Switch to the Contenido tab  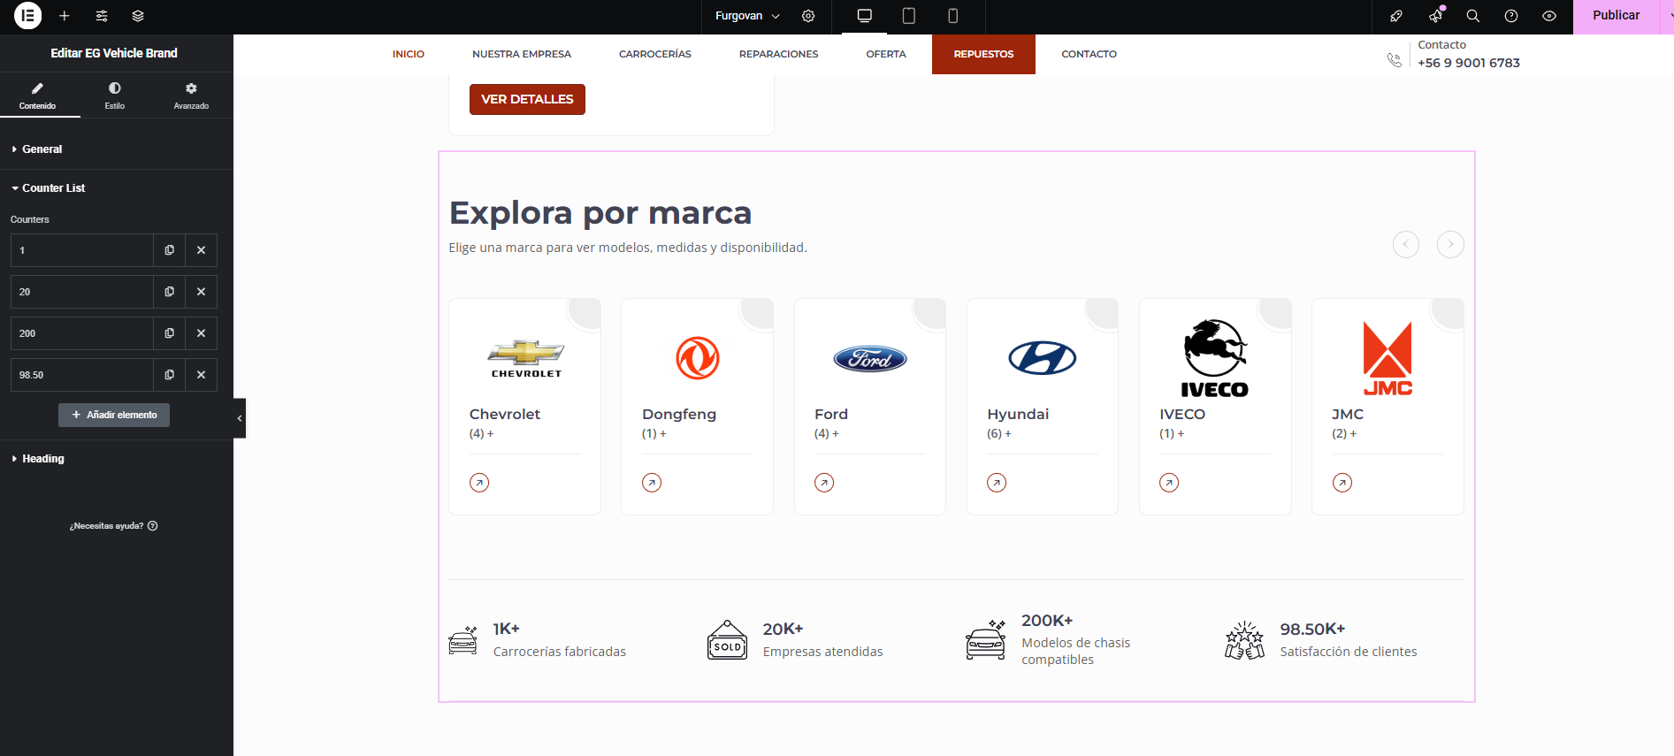(x=37, y=95)
